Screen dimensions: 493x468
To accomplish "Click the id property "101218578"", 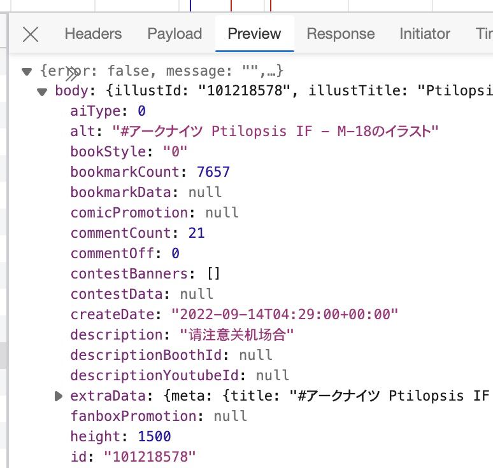I will click(x=150, y=457).
